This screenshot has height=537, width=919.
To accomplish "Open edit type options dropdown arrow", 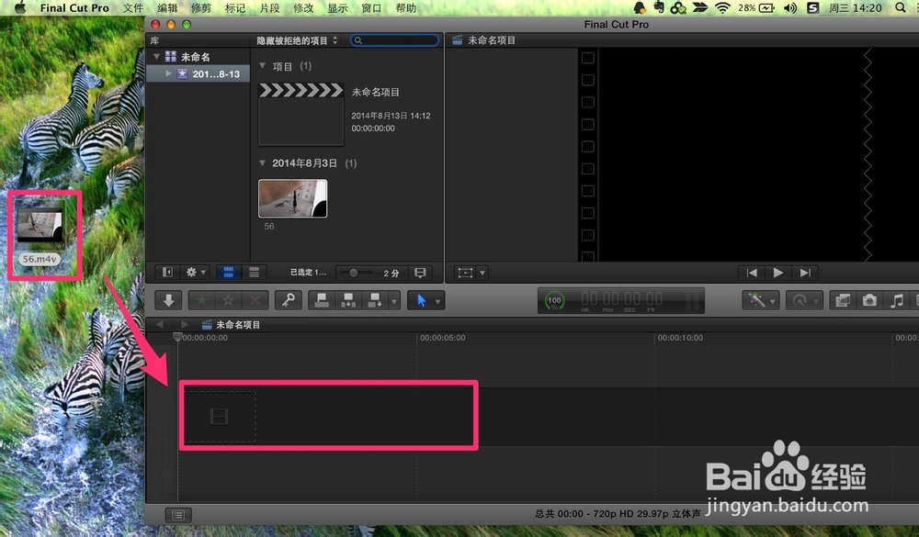I will click(x=394, y=301).
